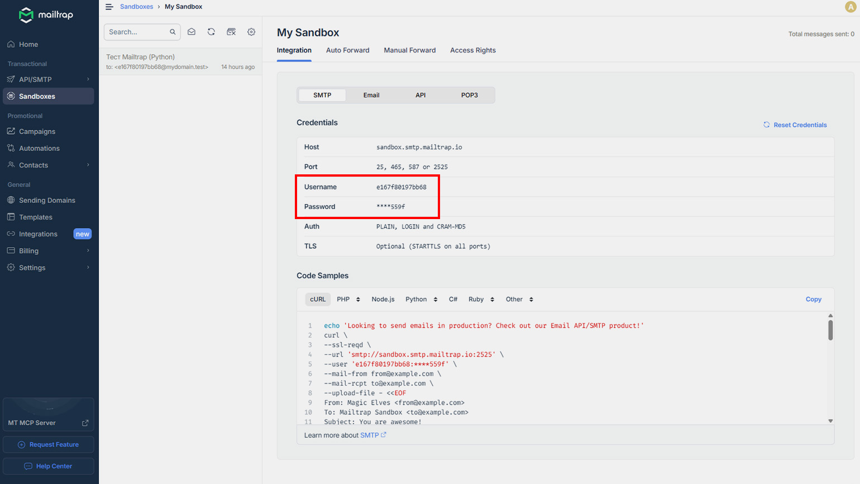Viewport: 860px width, 484px height.
Task: Click the Mailtrap logo
Action: [x=46, y=15]
